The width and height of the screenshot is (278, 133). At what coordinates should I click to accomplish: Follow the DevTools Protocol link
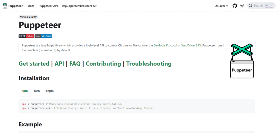pos(165,45)
